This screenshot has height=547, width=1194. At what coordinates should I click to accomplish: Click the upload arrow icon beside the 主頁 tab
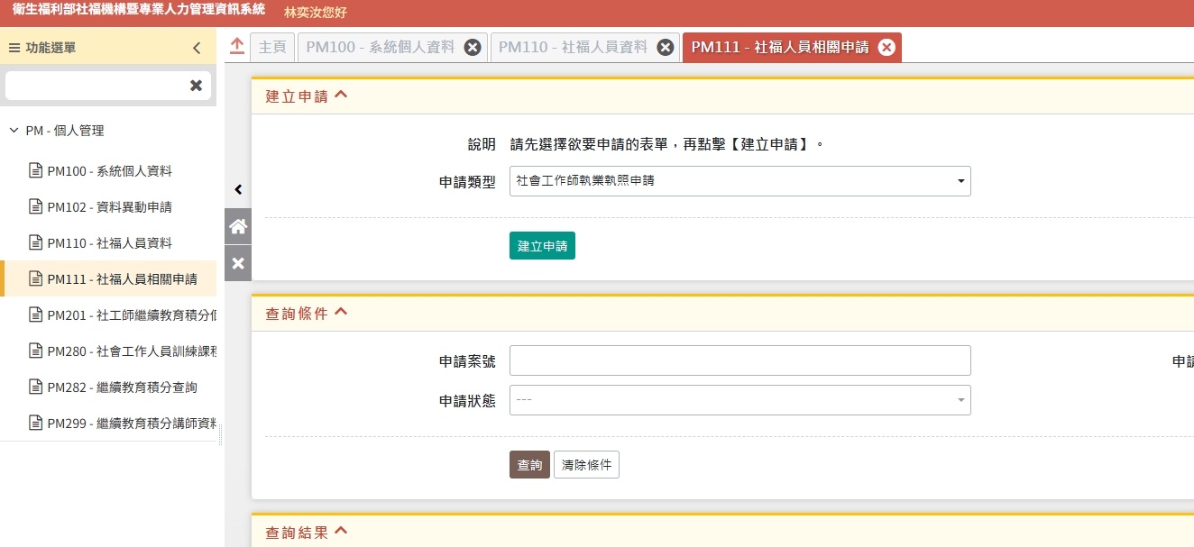(237, 47)
